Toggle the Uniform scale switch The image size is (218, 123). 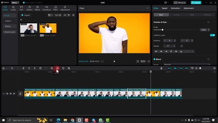pyautogui.click(x=212, y=35)
